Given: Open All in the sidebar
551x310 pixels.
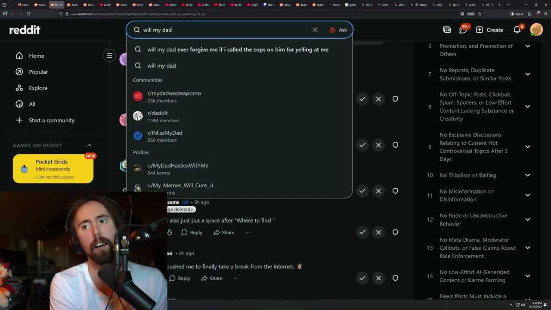Looking at the screenshot, I should click(25, 104).
